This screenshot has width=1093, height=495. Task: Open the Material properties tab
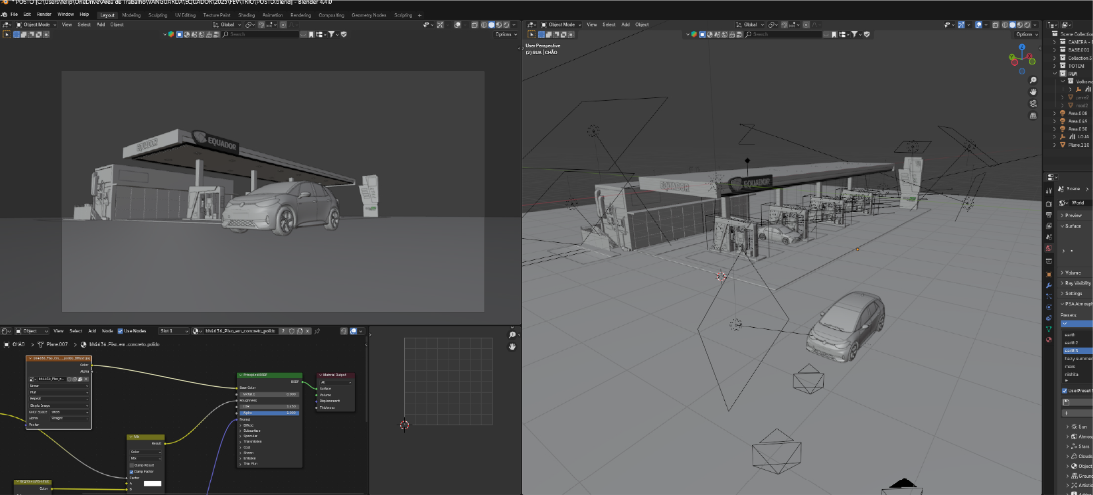1049,340
